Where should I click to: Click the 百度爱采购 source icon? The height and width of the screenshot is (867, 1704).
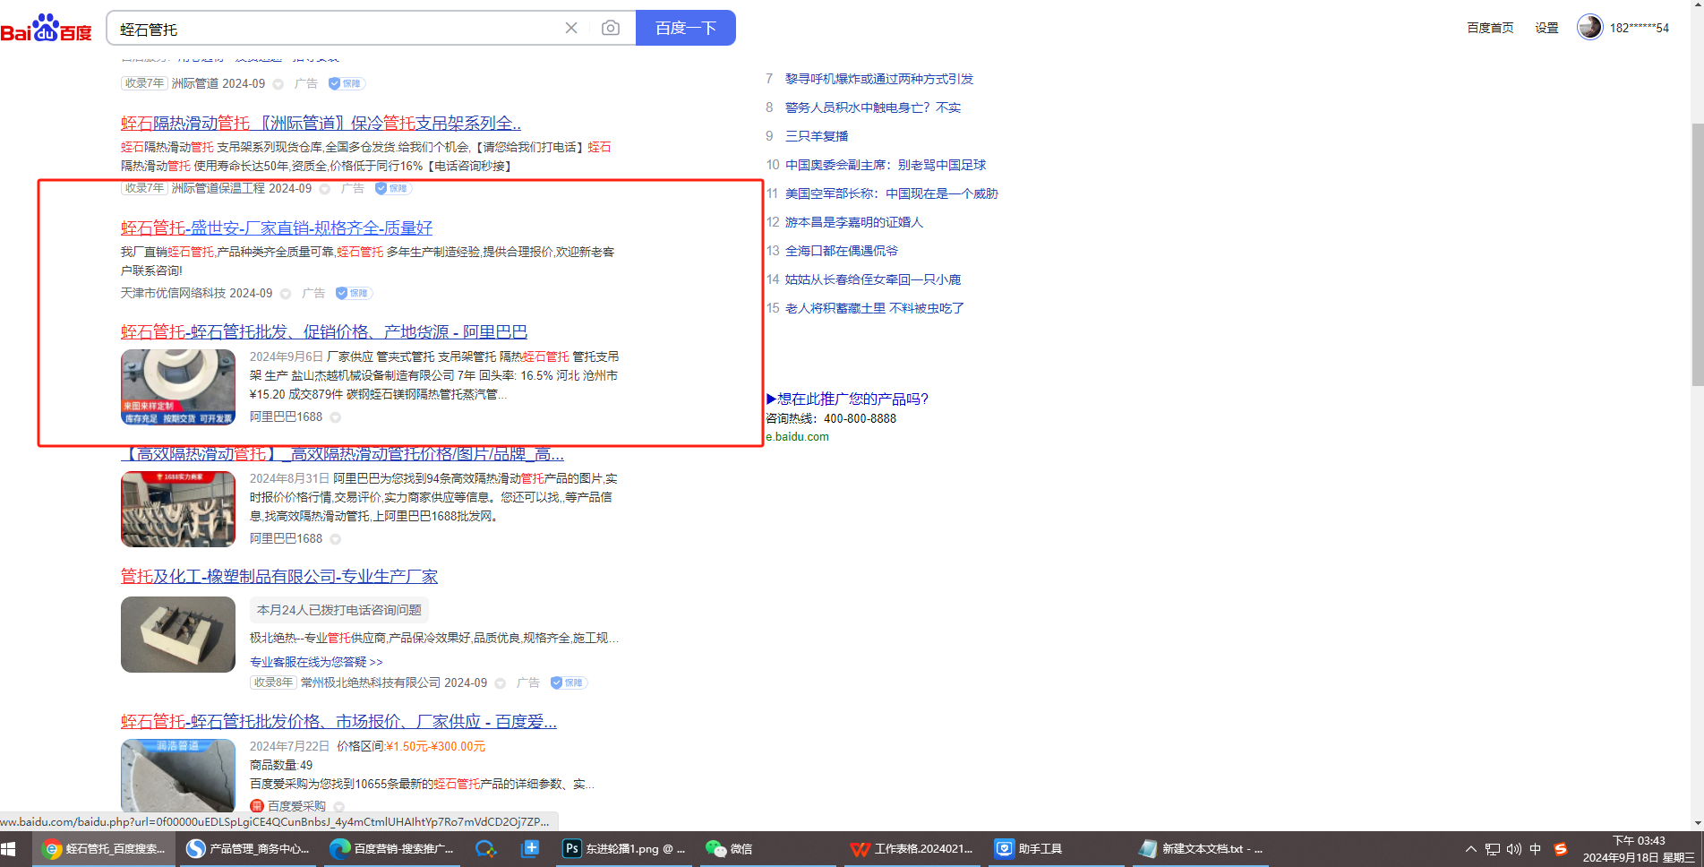click(x=256, y=806)
